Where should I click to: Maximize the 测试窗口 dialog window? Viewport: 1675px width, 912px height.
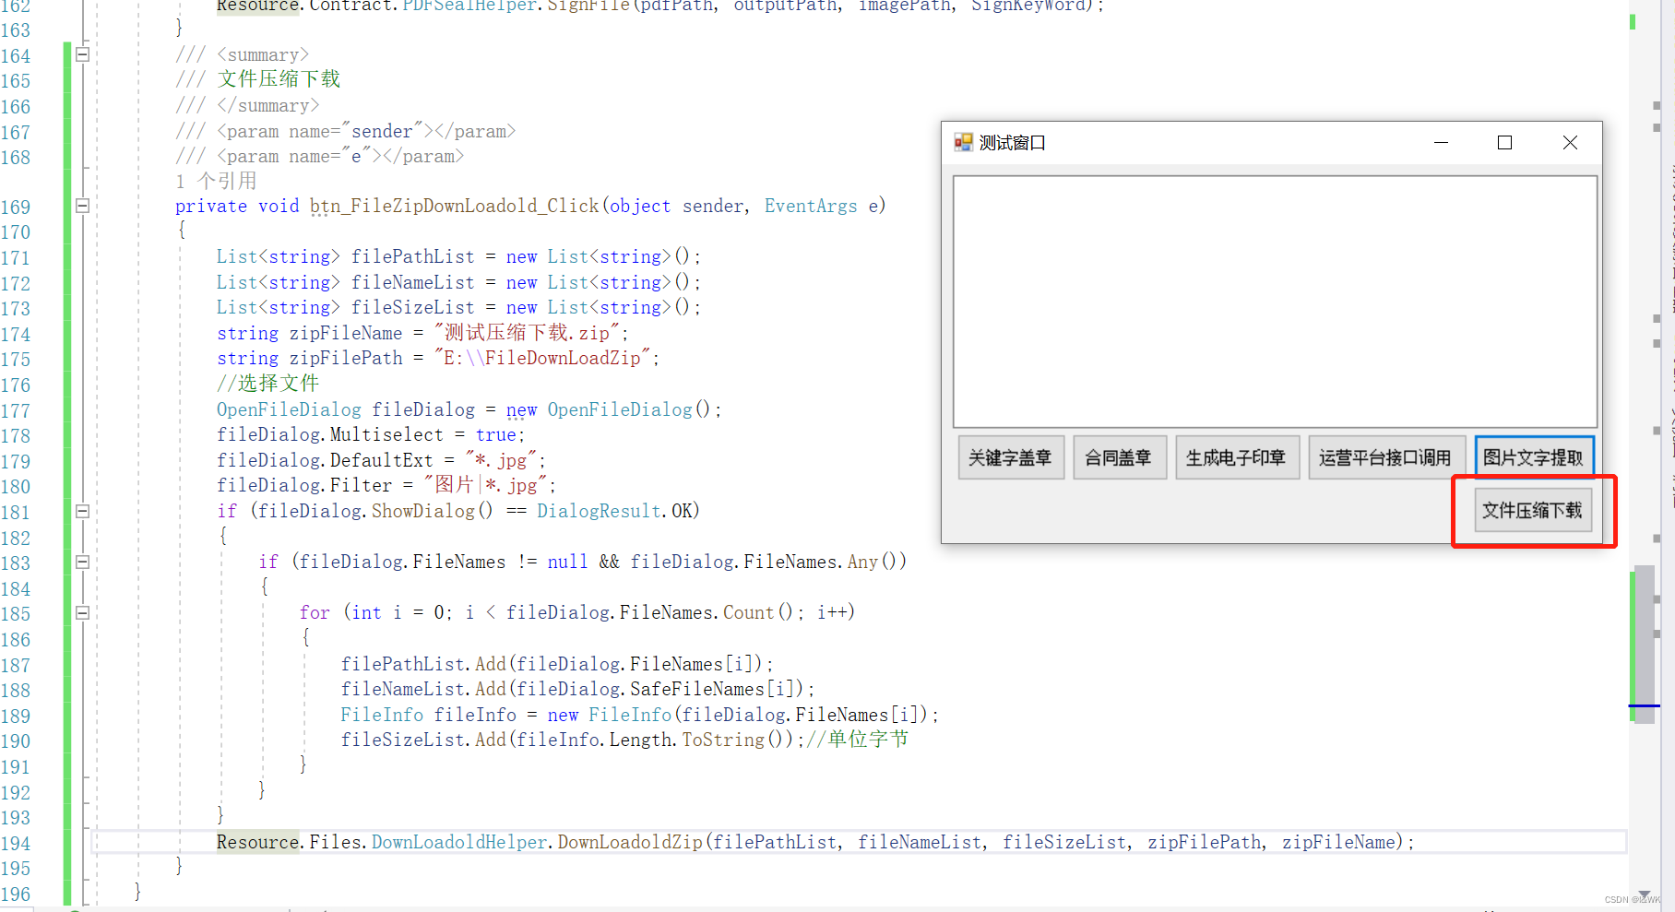point(1505,143)
